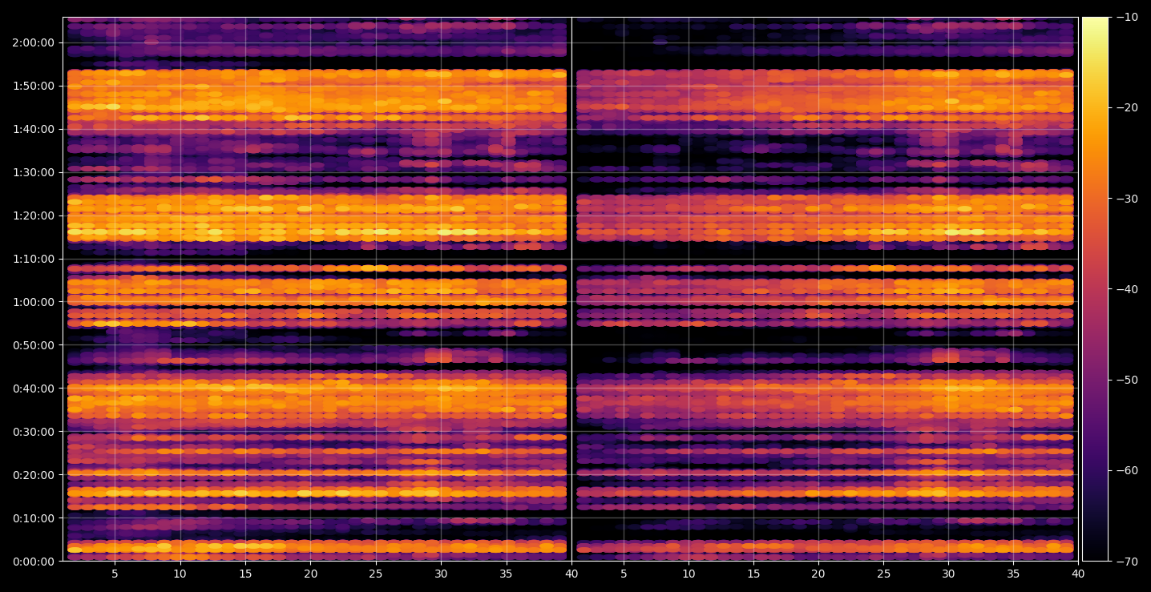
Task: Click the 1:20:00 y-axis tick label
Action: (x=32, y=215)
